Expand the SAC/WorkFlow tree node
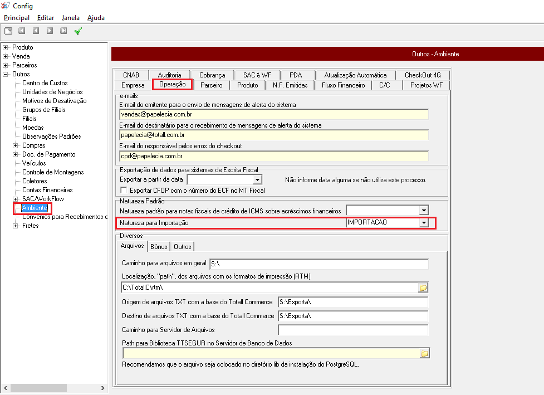Image resolution: width=544 pixels, height=395 pixels. pos(15,199)
